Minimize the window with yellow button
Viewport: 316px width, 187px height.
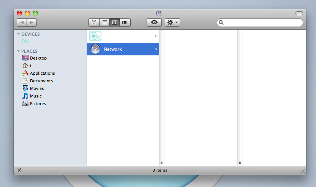point(27,13)
